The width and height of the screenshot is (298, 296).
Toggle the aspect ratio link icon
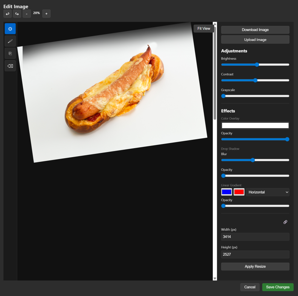coord(285,222)
